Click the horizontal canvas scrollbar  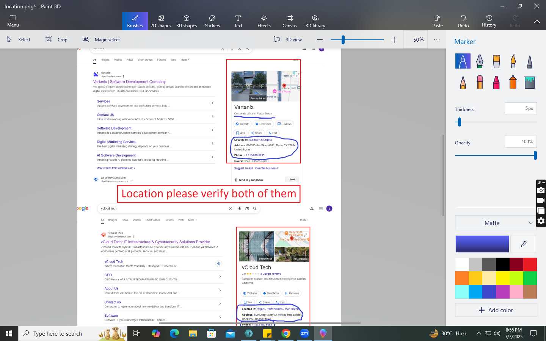point(259,323)
